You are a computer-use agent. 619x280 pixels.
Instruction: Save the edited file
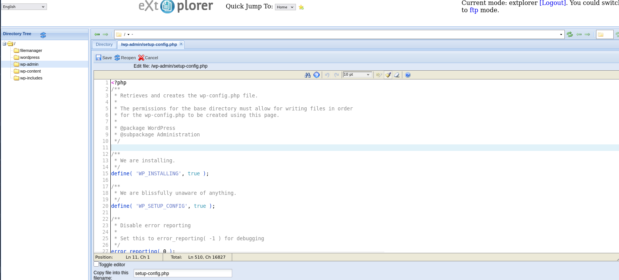104,58
